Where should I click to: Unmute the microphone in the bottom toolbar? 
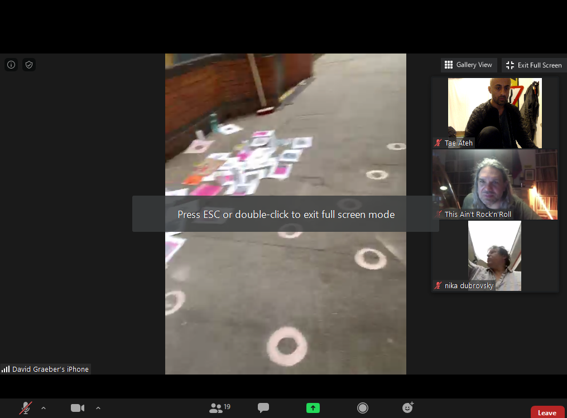coord(25,408)
